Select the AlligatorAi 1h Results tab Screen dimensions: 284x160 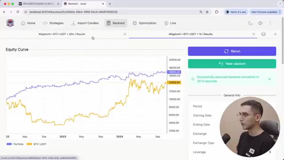191,34
